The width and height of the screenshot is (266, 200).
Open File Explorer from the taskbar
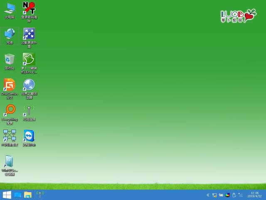tap(28, 195)
